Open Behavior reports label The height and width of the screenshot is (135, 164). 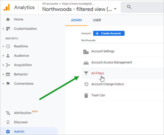(21, 74)
